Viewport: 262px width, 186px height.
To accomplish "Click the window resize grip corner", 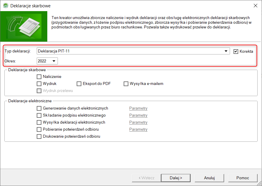I will [x=259, y=183].
